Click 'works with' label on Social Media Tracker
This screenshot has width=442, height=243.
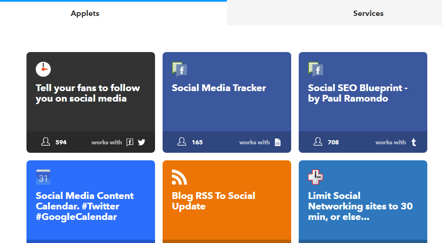(x=255, y=142)
